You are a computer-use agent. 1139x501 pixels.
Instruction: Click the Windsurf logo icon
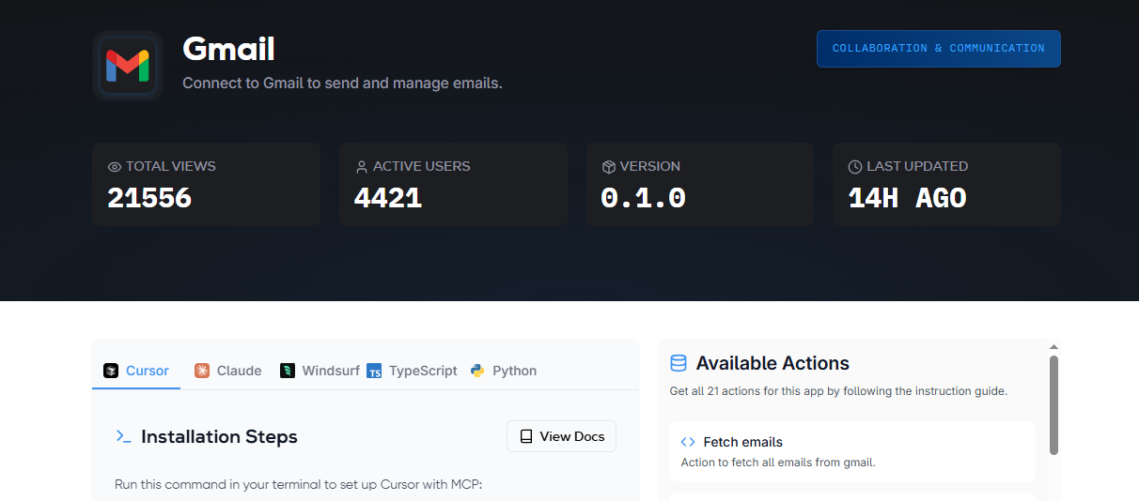(x=288, y=371)
